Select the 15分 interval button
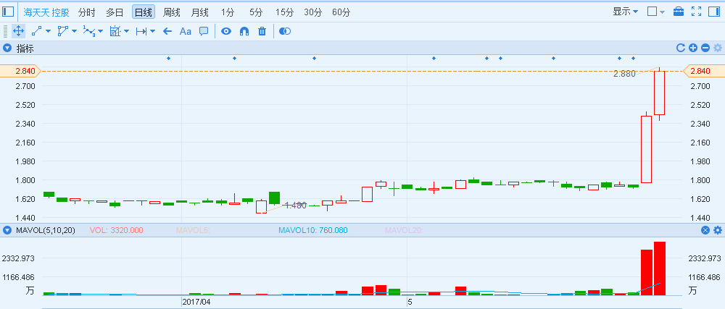The image size is (725, 309). [x=284, y=12]
